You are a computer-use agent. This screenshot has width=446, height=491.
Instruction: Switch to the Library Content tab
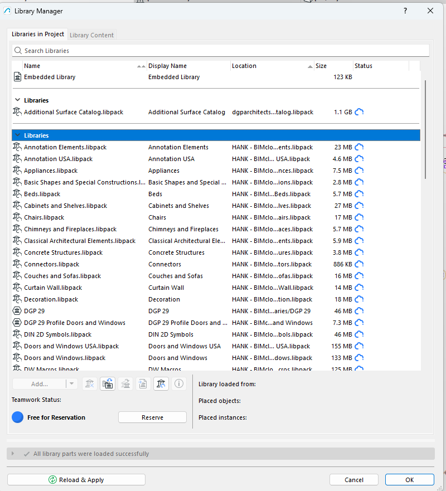click(91, 35)
